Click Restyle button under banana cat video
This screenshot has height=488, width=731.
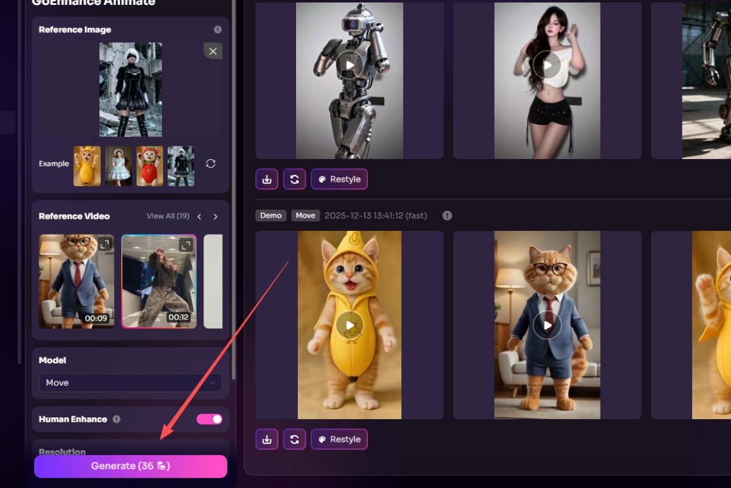pyautogui.click(x=339, y=439)
